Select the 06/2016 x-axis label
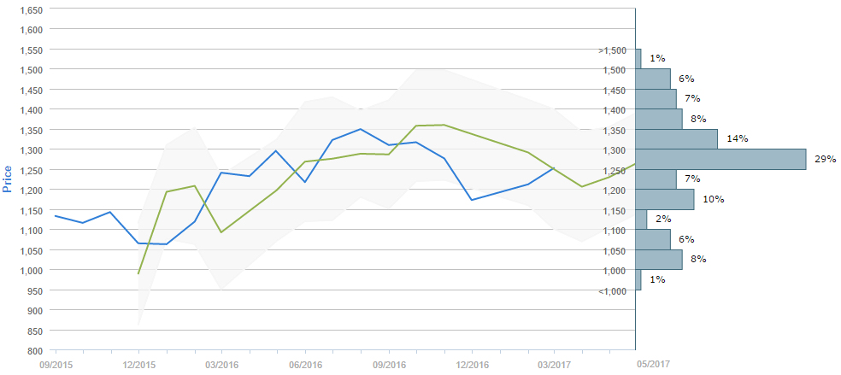This screenshot has height=375, width=841. click(305, 363)
